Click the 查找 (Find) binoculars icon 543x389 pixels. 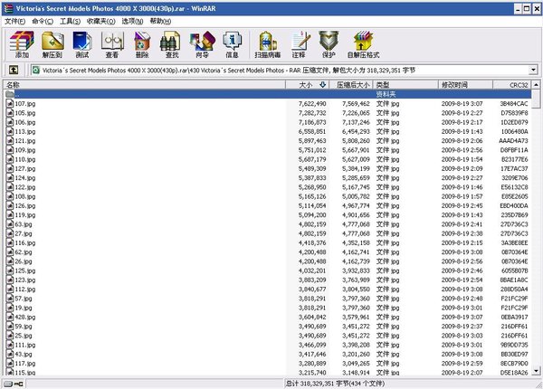tap(171, 41)
